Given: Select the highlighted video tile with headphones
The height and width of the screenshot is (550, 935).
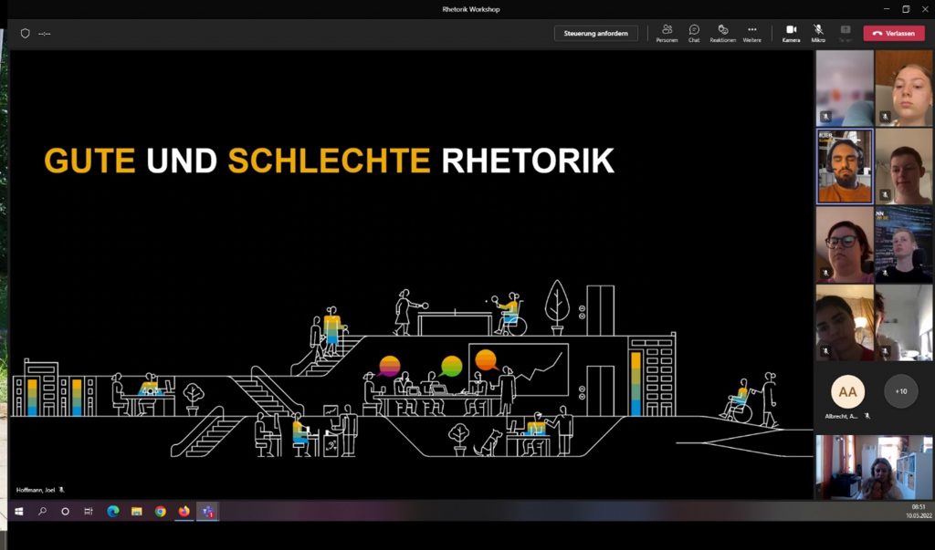Looking at the screenshot, I should [x=845, y=166].
